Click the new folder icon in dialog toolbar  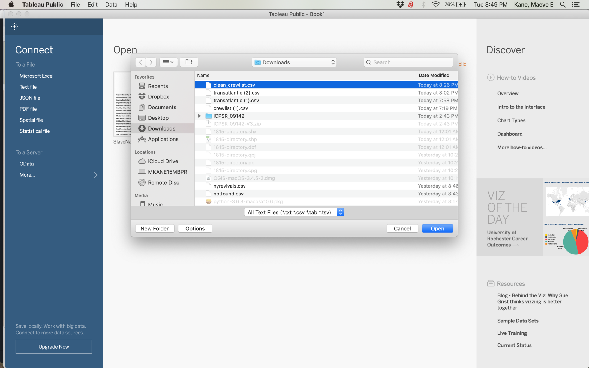pos(189,62)
